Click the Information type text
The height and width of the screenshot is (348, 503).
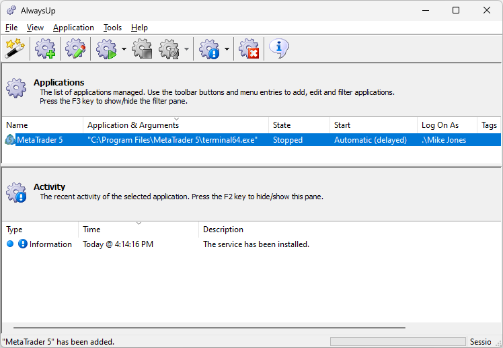click(x=50, y=244)
